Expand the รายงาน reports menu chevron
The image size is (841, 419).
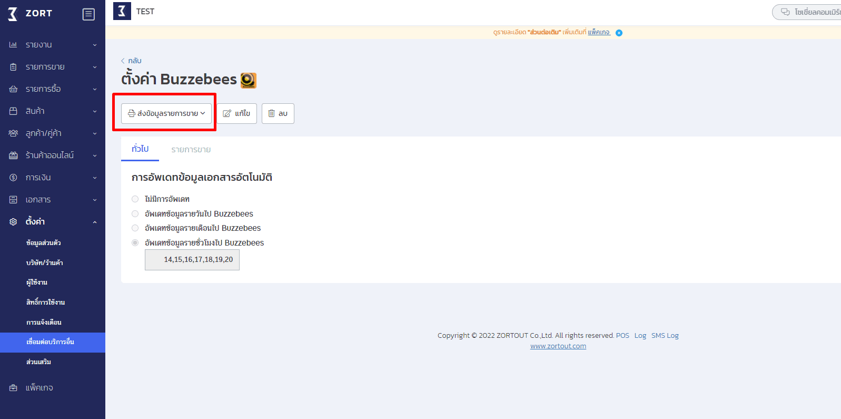point(95,45)
